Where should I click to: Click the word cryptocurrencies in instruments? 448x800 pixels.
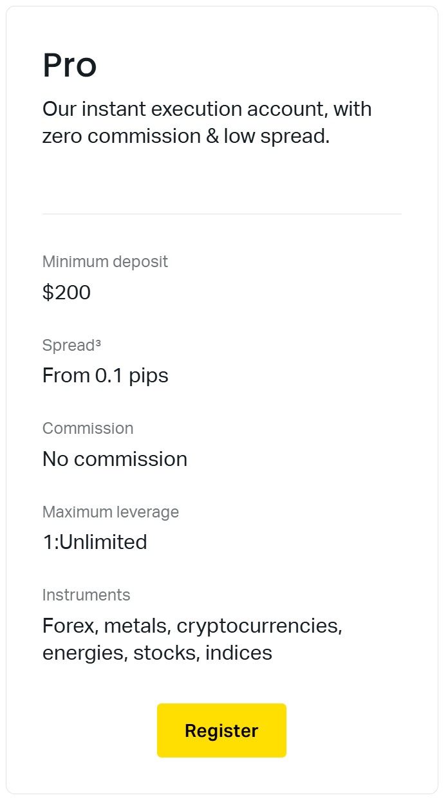pos(258,626)
